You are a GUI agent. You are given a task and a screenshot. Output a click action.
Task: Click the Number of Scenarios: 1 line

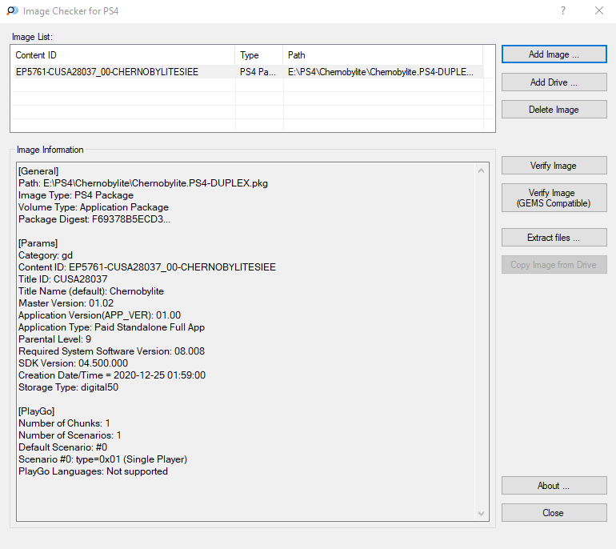click(x=70, y=435)
